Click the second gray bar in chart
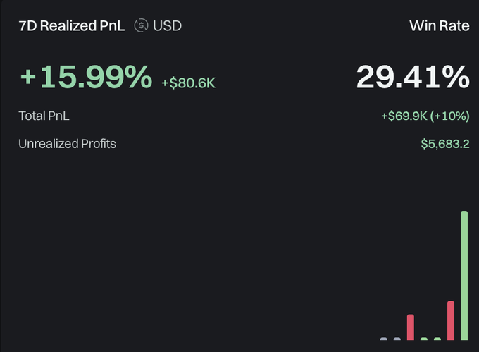Screen dimensions: 479x352 point(397,339)
